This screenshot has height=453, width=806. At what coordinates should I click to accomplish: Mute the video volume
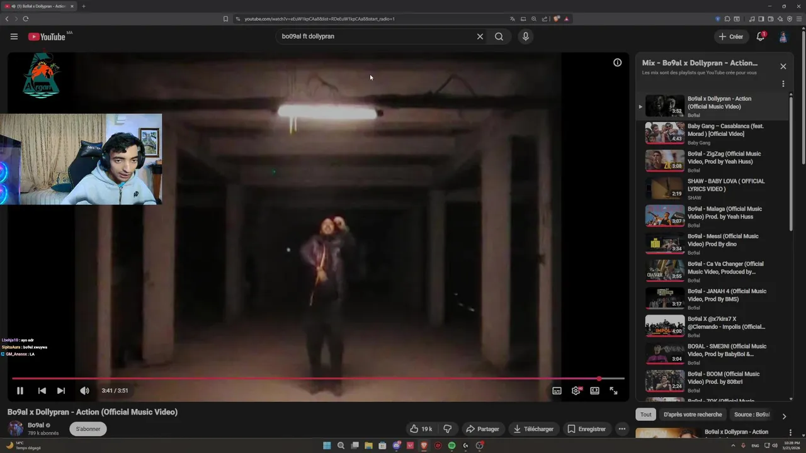pyautogui.click(x=84, y=391)
